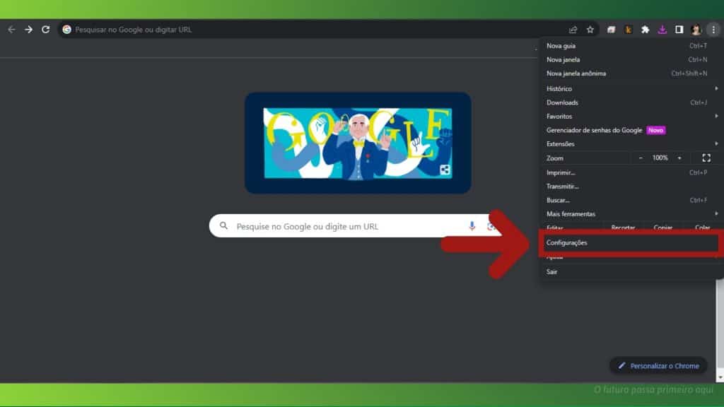Increase zoom with the plus button
724x407 pixels.
[679, 158]
